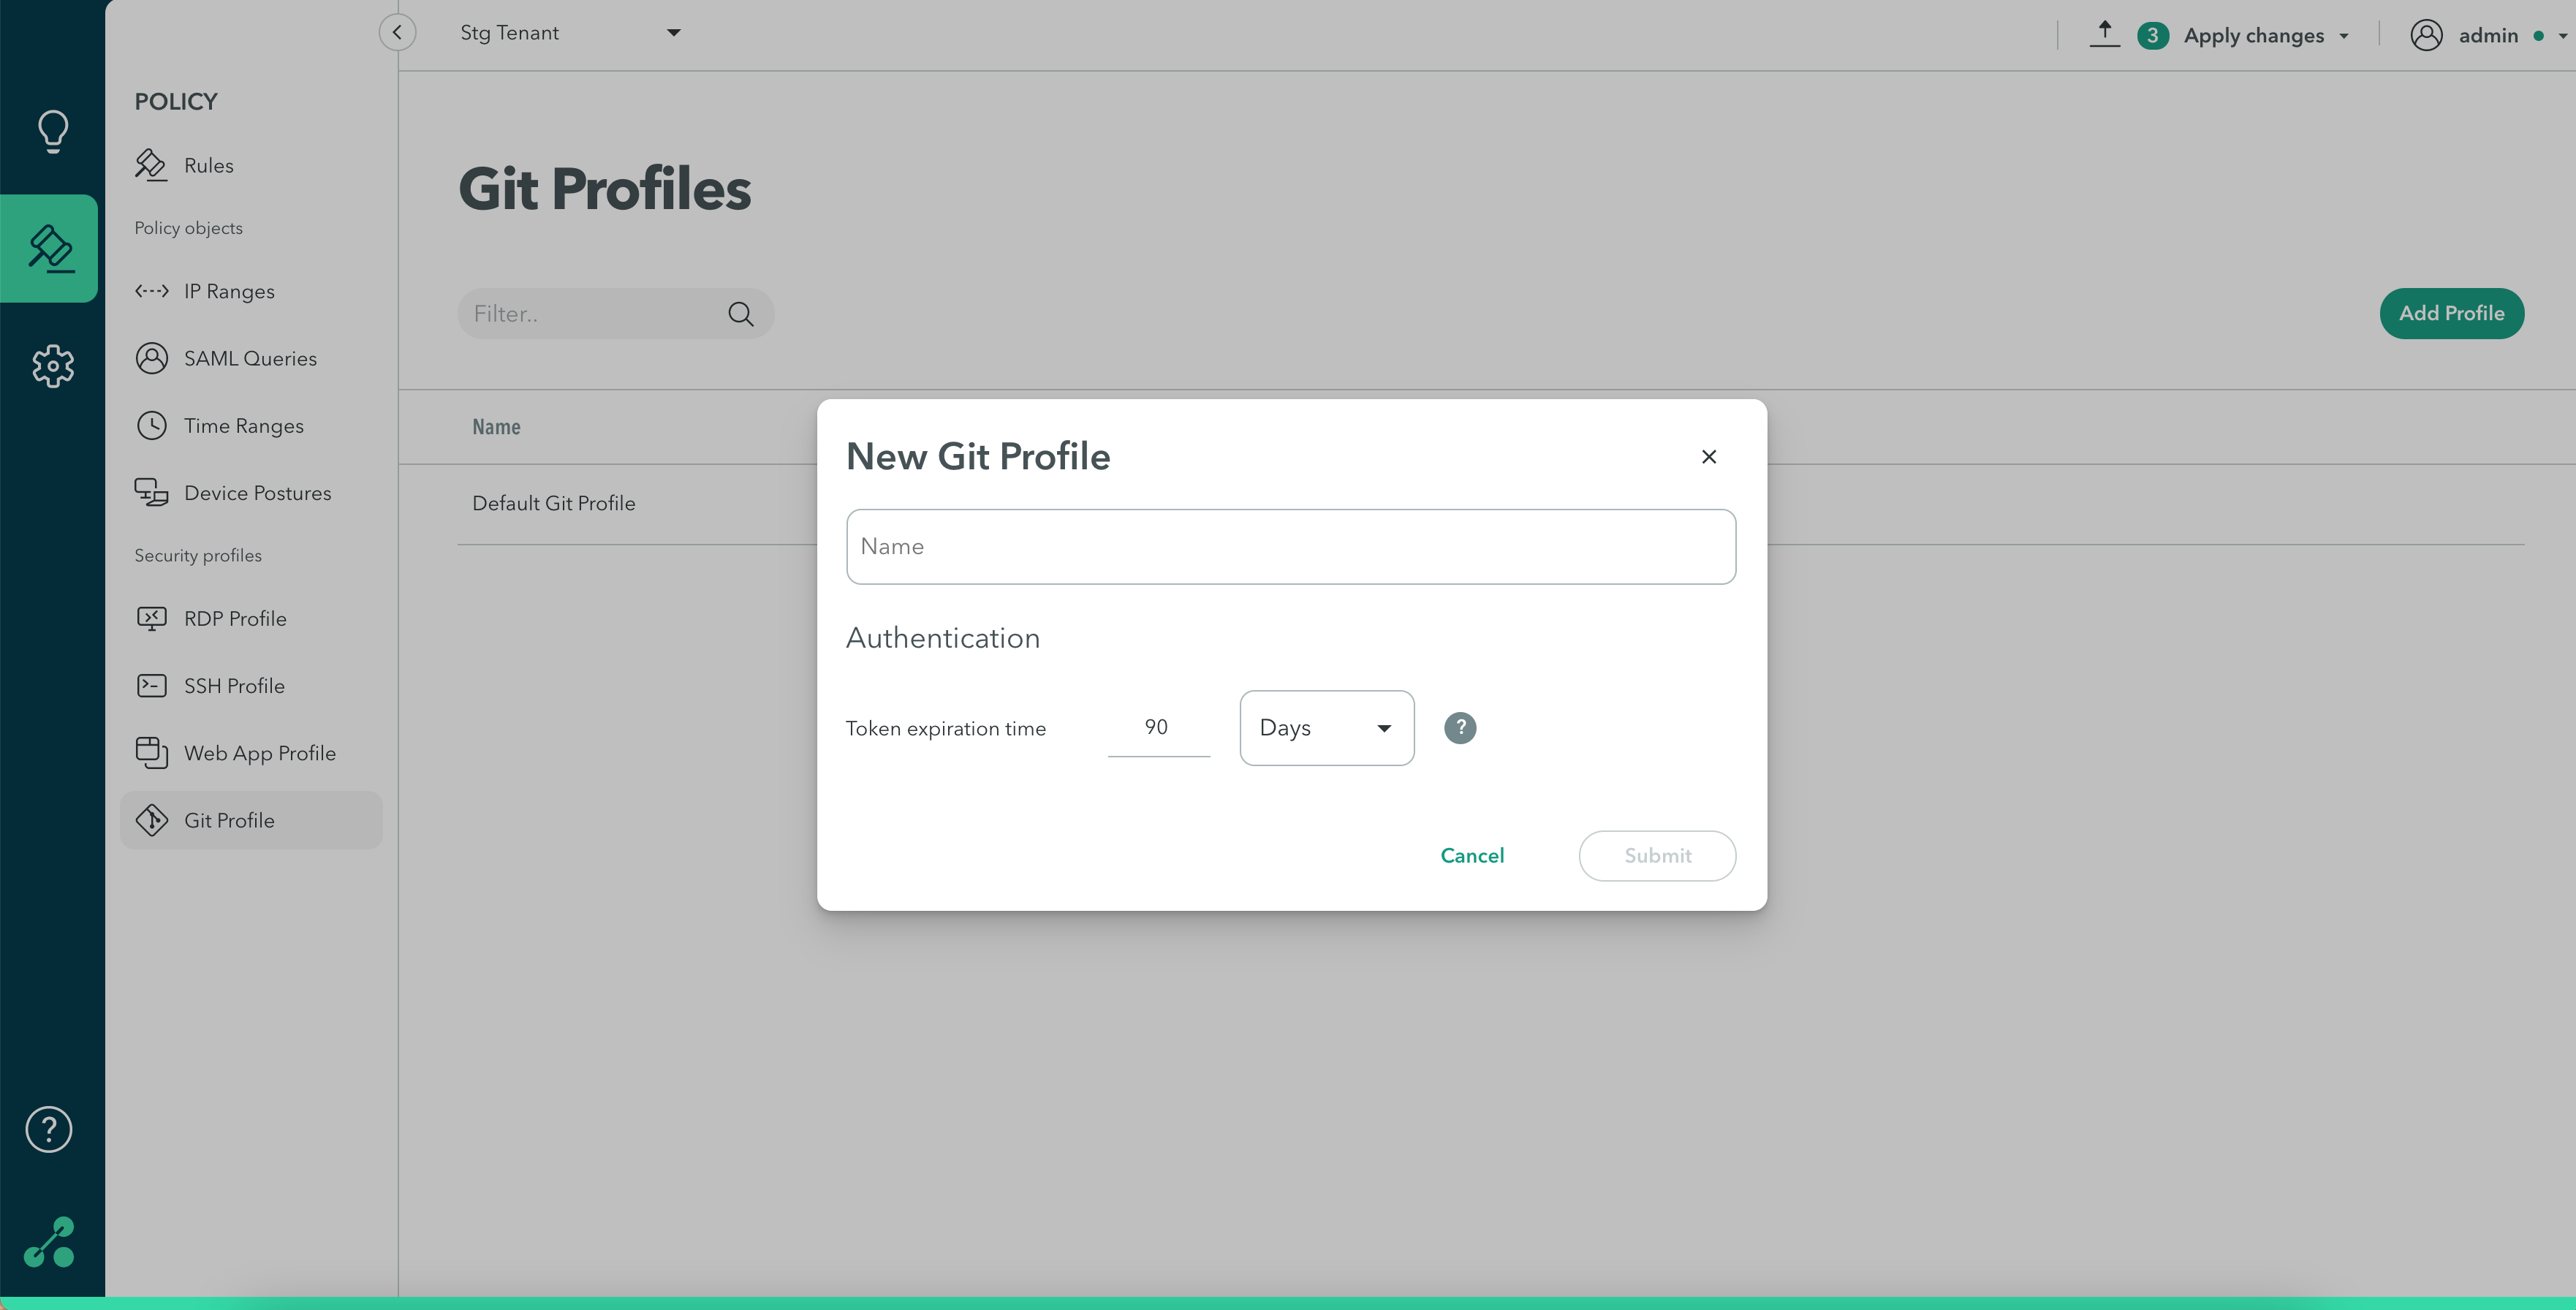Click the search magnifier in filter box
The image size is (2576, 1310).
click(x=740, y=314)
